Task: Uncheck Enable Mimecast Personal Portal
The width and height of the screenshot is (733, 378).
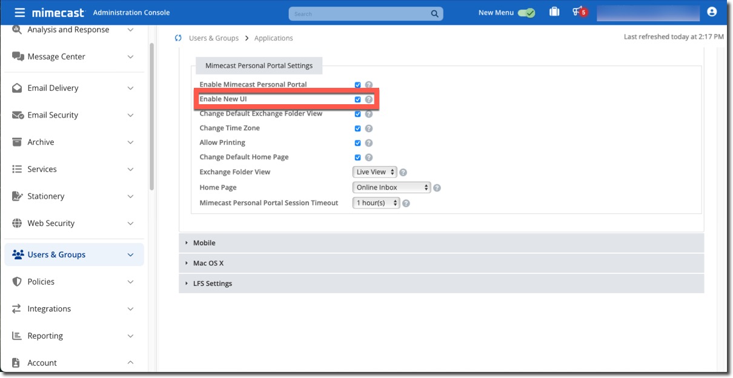Action: [357, 84]
